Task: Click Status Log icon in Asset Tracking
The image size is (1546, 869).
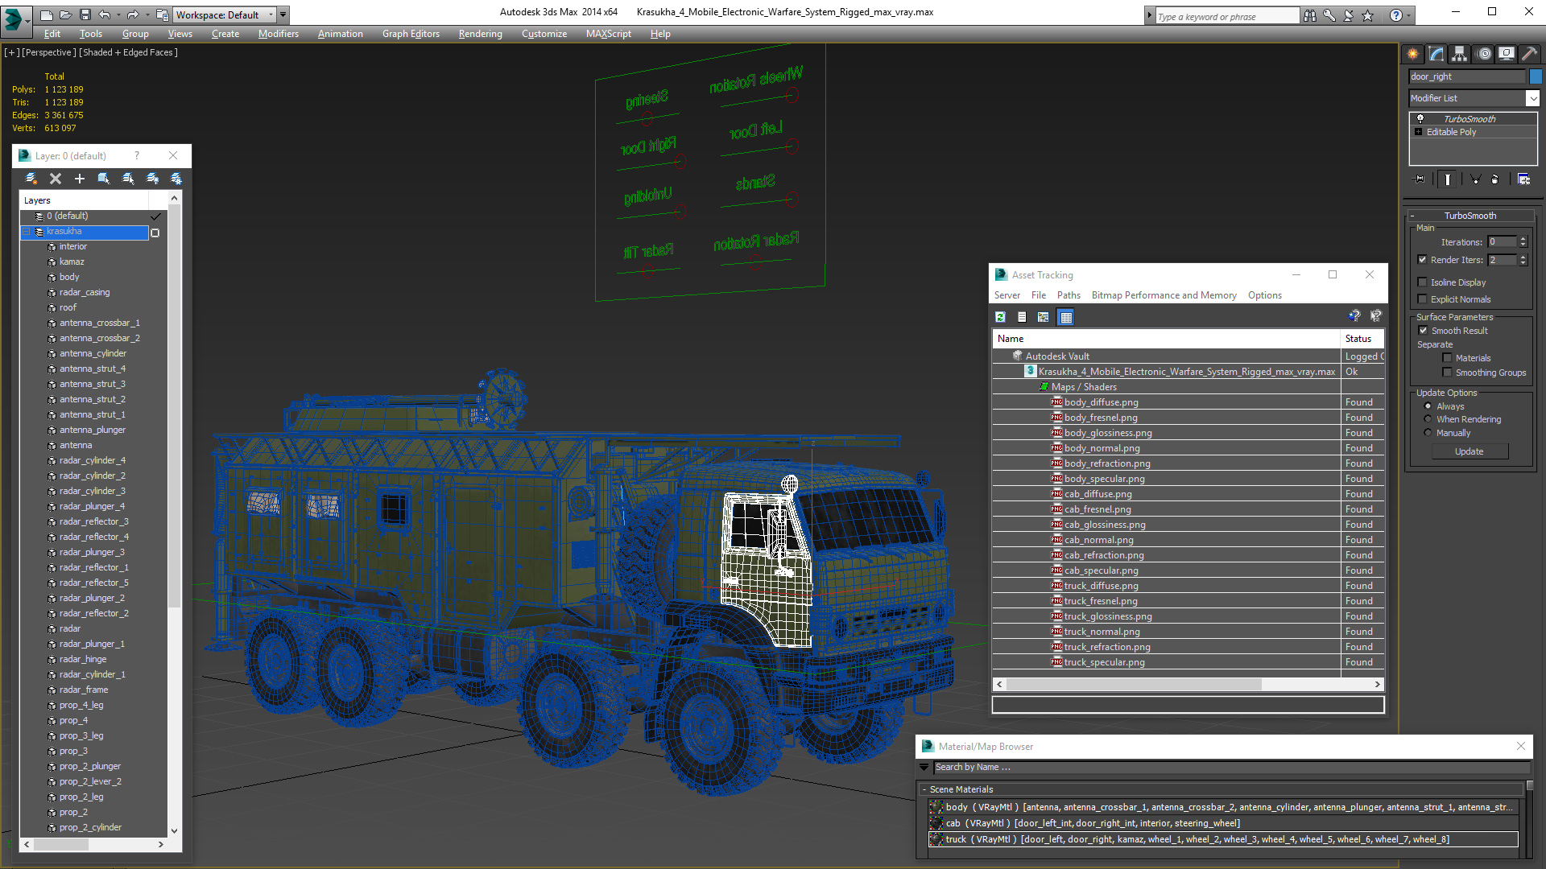Action: [x=1022, y=317]
